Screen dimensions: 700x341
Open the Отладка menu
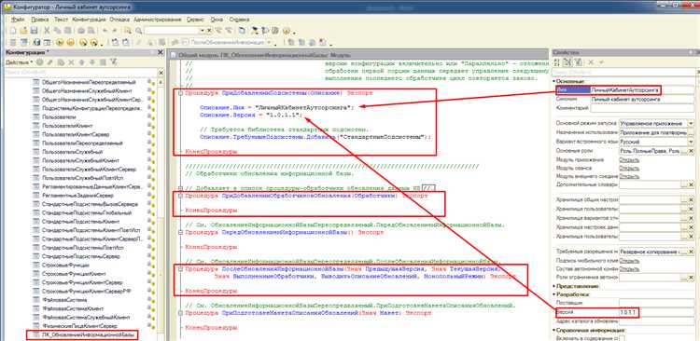point(119,20)
